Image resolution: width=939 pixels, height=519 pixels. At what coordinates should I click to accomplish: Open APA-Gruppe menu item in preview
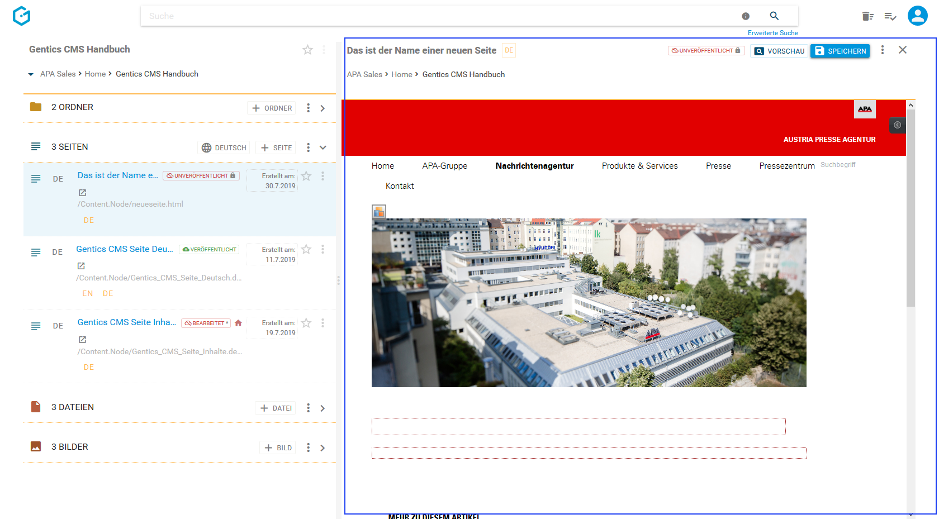click(445, 166)
